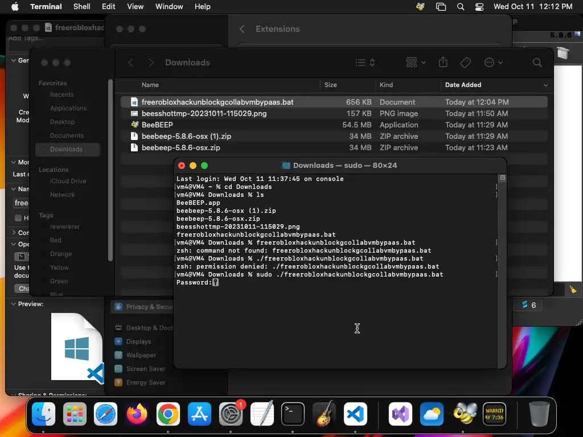The height and width of the screenshot is (437, 583).
Task: Open the Console warning icon in dock
Action: tap(494, 414)
